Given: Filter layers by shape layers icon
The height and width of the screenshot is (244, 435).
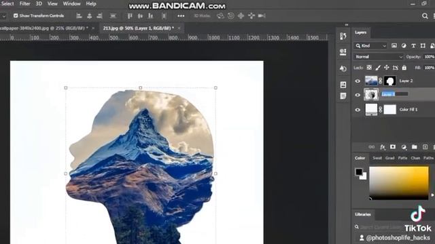Looking at the screenshot, I should pyautogui.click(x=423, y=45).
